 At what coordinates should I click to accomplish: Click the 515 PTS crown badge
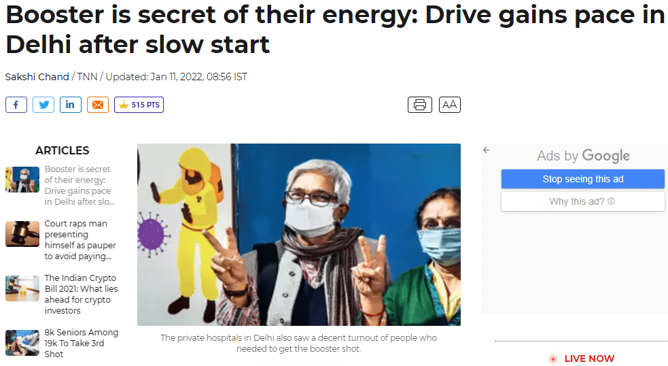tap(139, 105)
